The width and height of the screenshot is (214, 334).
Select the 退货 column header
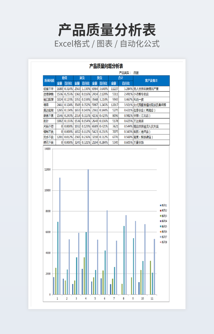pyautogui.click(x=82, y=78)
